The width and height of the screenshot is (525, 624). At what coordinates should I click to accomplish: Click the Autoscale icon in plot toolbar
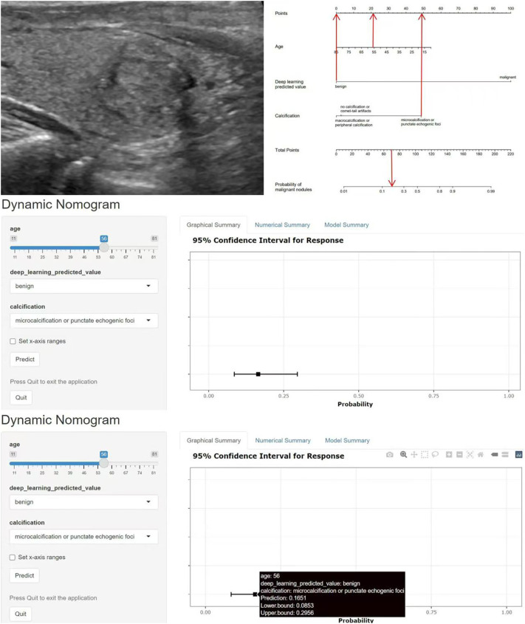[x=470, y=454]
